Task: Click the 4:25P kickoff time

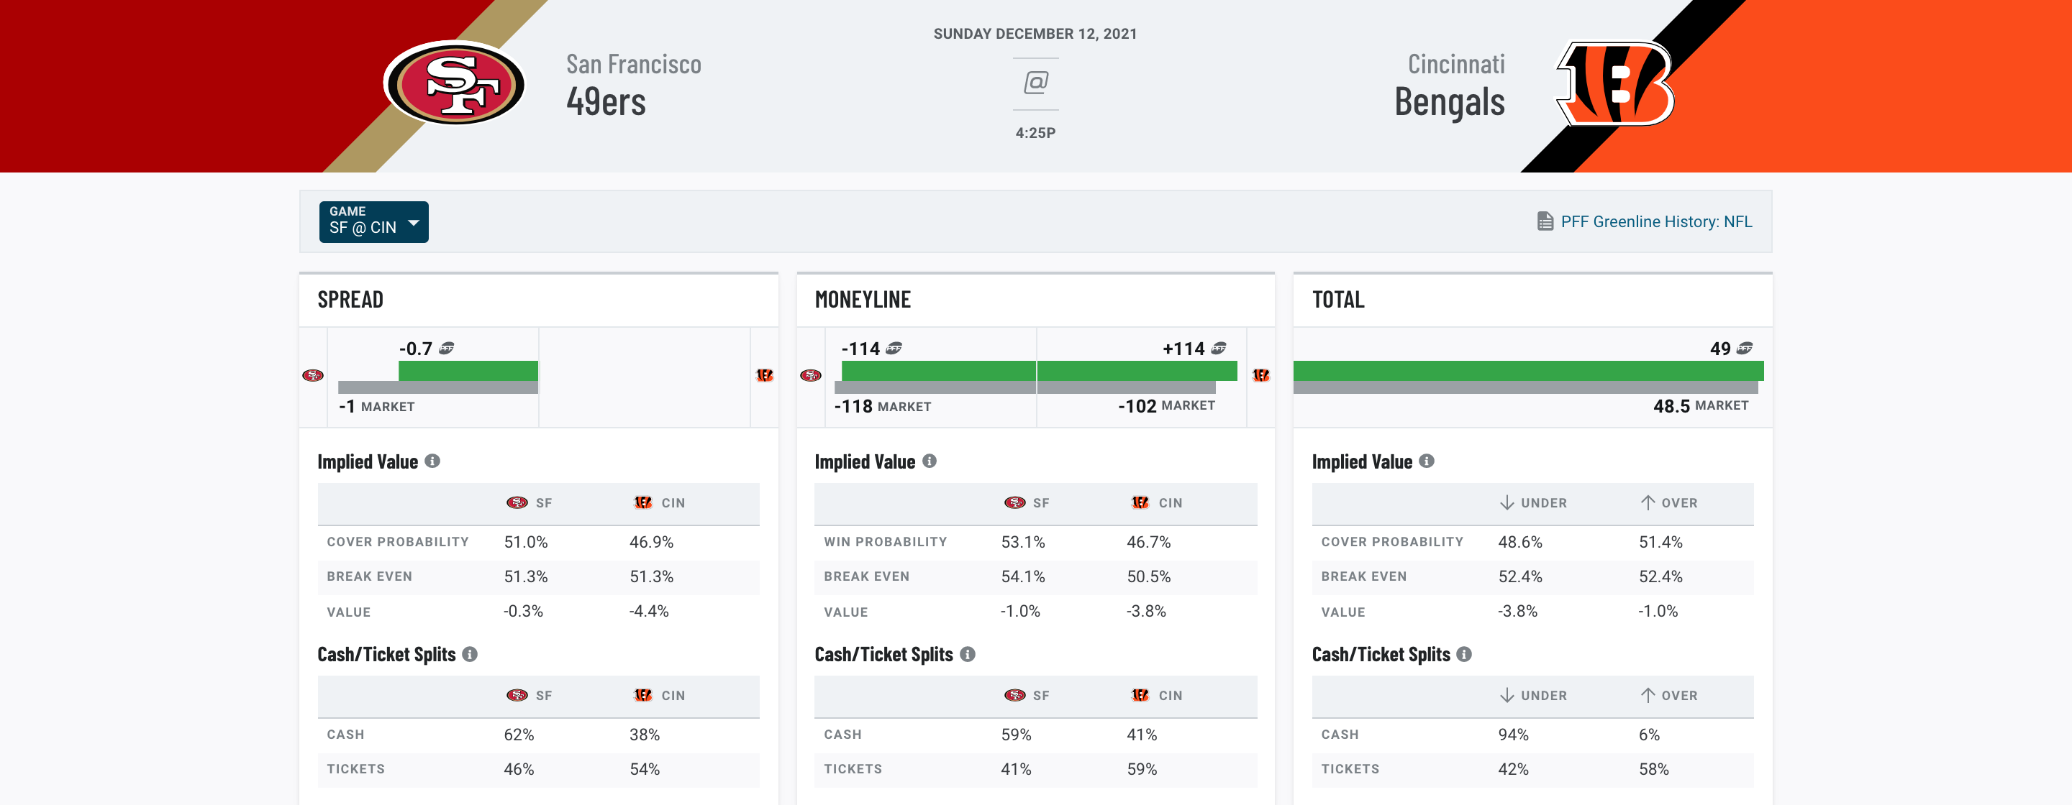Action: (1035, 132)
